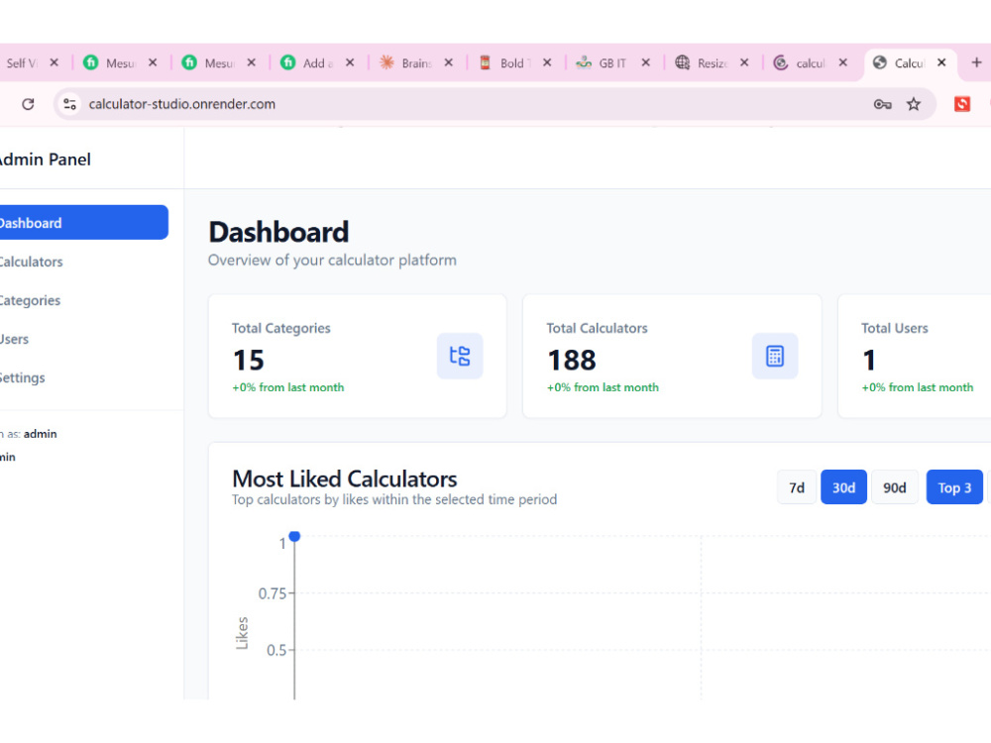Click the Total Categories tree icon
This screenshot has width=991, height=743.
point(460,356)
